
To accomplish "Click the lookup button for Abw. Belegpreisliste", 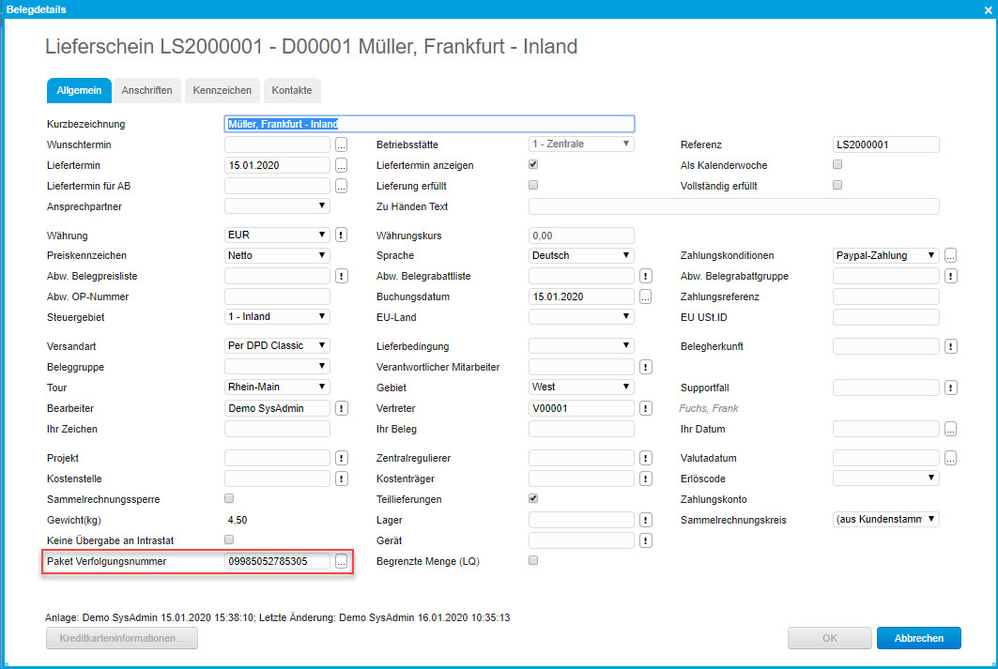I will click(x=341, y=276).
